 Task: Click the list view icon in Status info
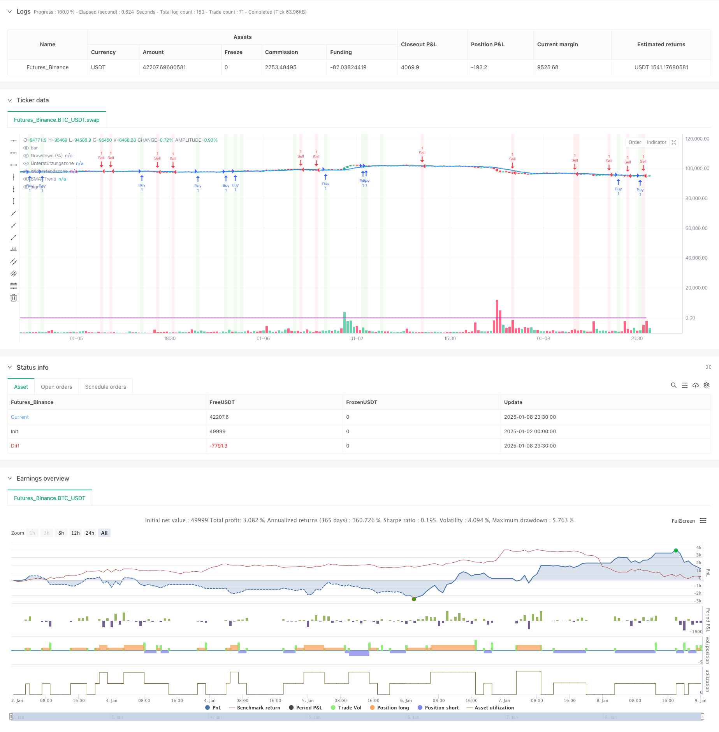pos(684,385)
